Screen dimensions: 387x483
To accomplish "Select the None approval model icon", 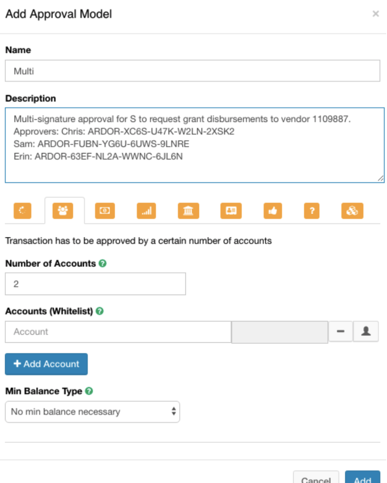I will (22, 211).
